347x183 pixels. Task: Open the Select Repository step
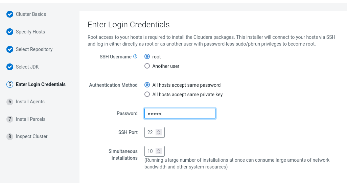[x=34, y=49]
